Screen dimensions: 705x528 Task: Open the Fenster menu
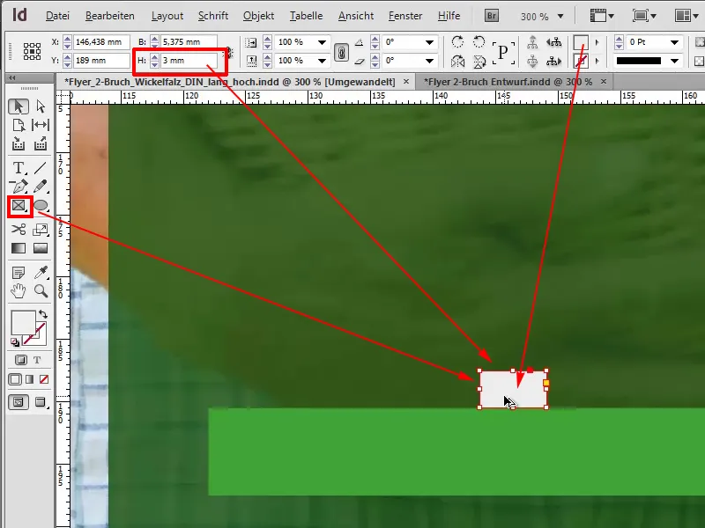pos(405,16)
